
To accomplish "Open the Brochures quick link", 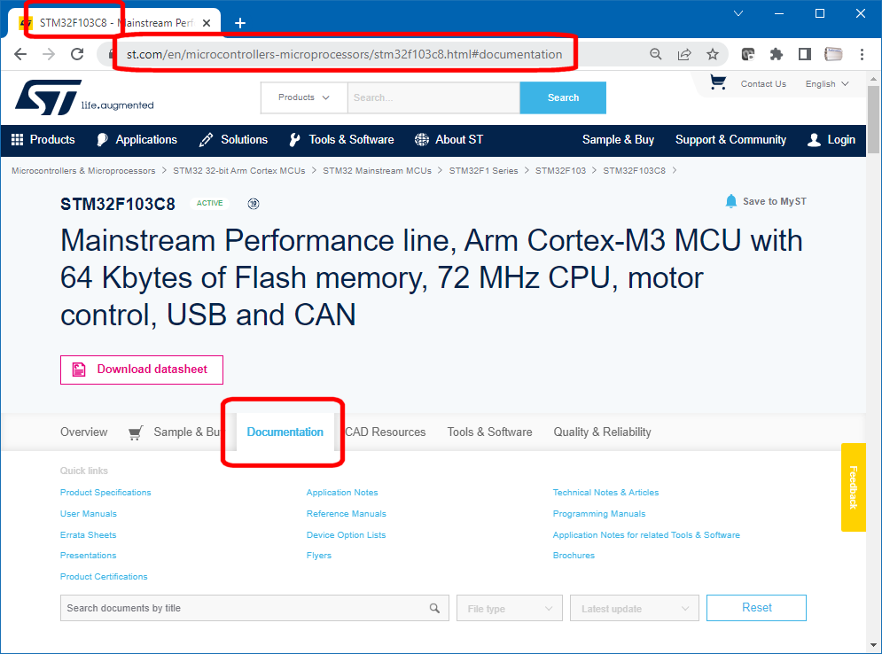I will pyautogui.click(x=574, y=555).
